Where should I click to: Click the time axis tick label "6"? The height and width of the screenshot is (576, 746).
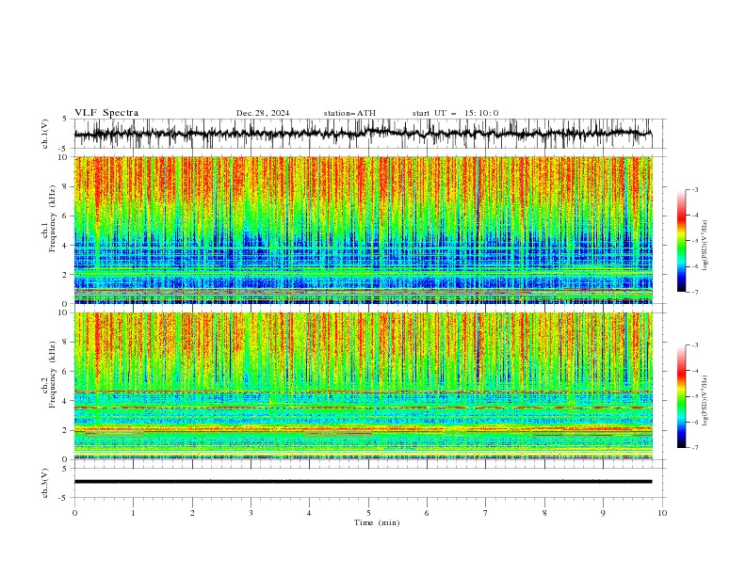click(427, 513)
